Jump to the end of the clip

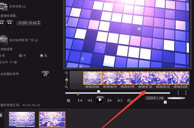point(120,100)
